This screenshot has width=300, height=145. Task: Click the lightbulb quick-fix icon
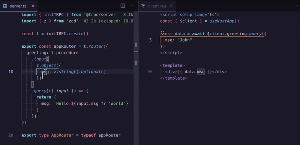pos(162,33)
